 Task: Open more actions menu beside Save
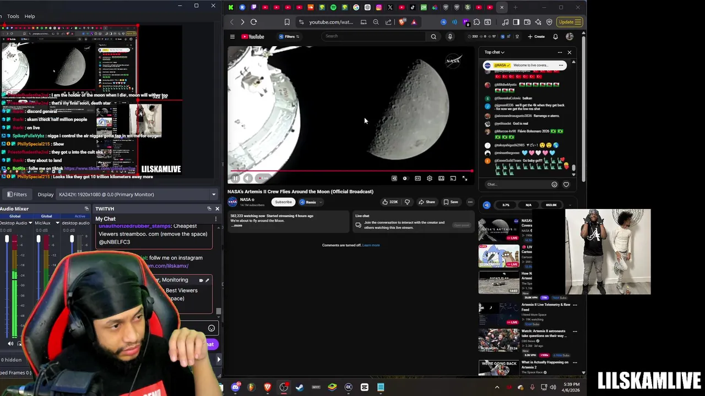(x=470, y=202)
